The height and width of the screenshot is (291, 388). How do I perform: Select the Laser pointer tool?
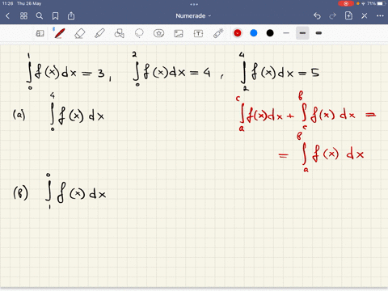pos(218,33)
